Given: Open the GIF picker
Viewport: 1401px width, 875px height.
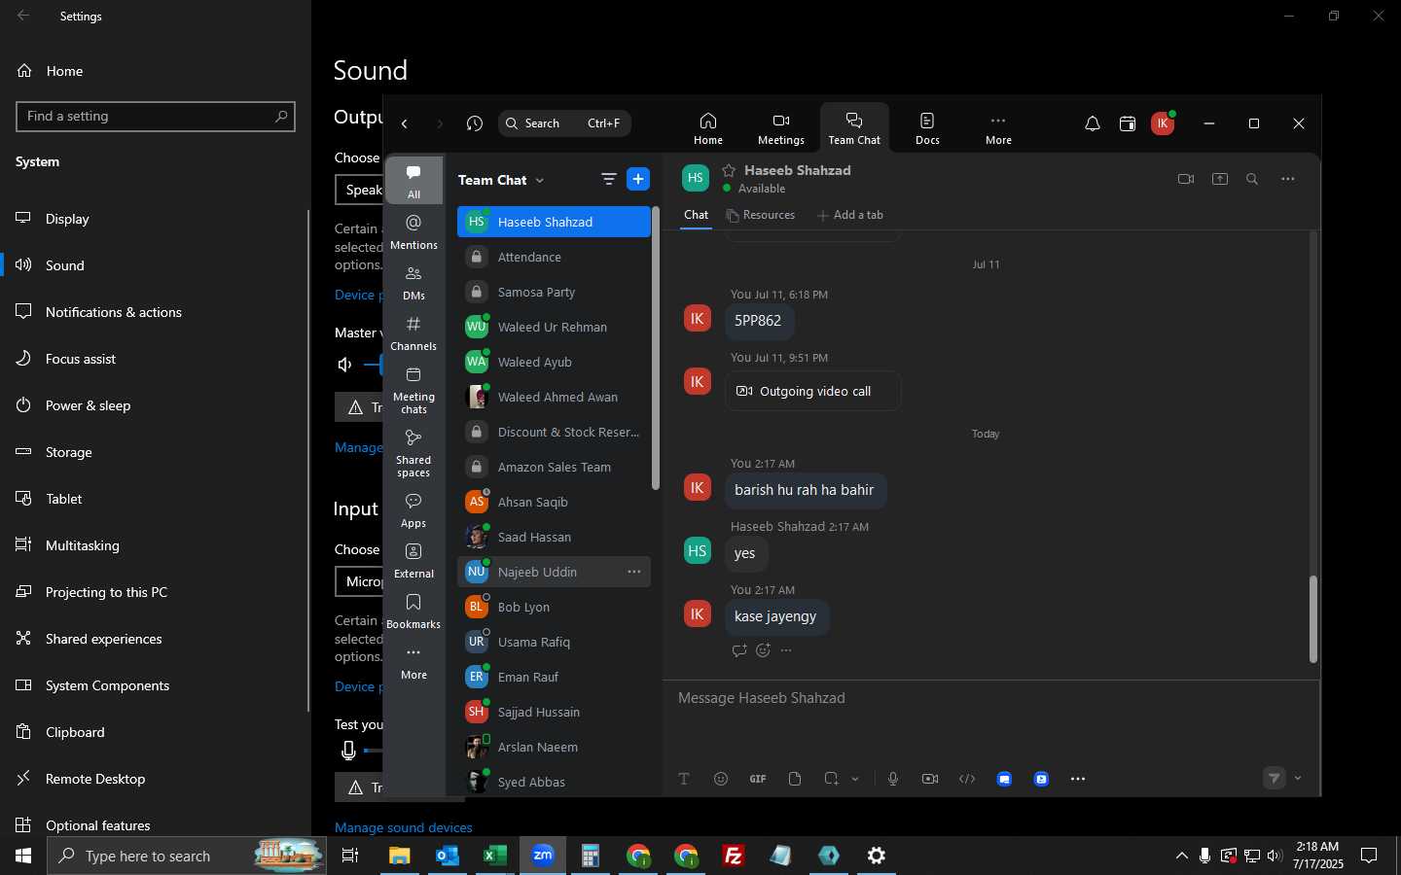Looking at the screenshot, I should [758, 779].
